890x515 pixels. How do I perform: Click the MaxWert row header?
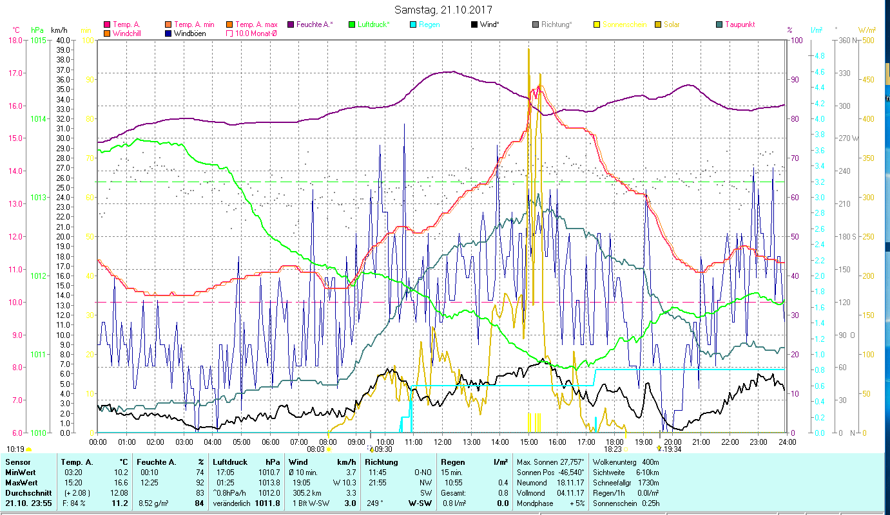click(x=22, y=483)
